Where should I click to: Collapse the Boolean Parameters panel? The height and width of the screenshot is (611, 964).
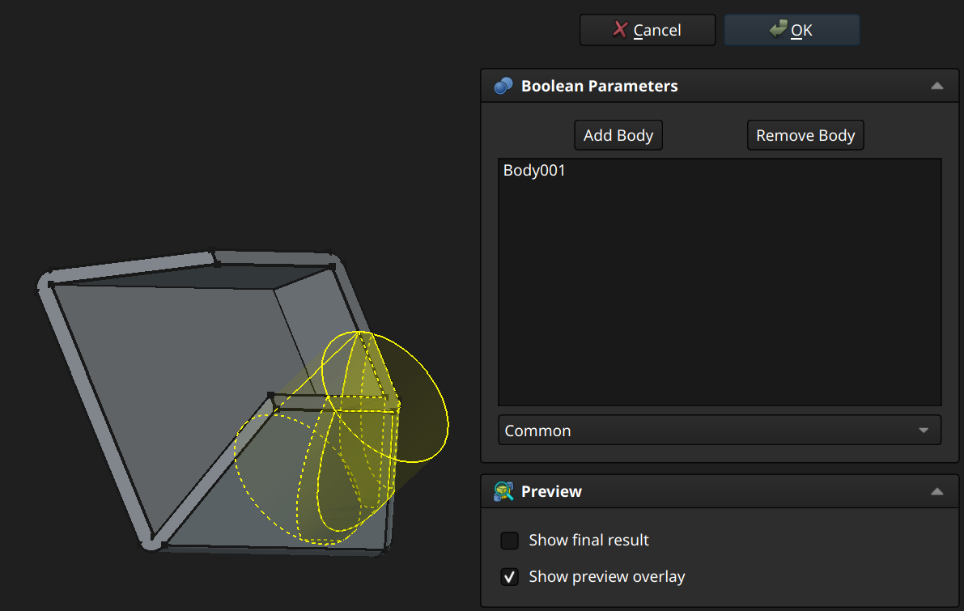click(x=937, y=86)
